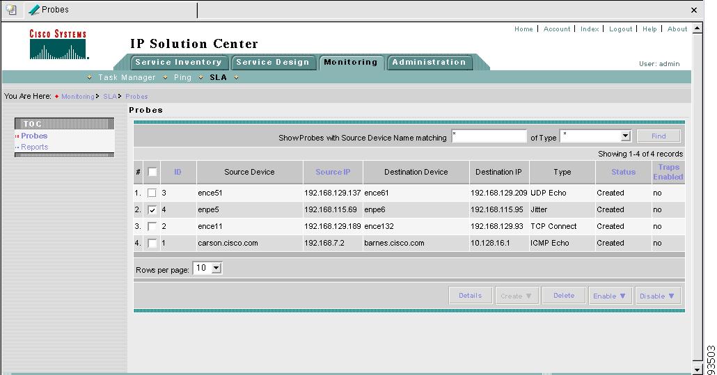Click the type cell Jitter
The height and width of the screenshot is (375, 717).
coord(539,209)
